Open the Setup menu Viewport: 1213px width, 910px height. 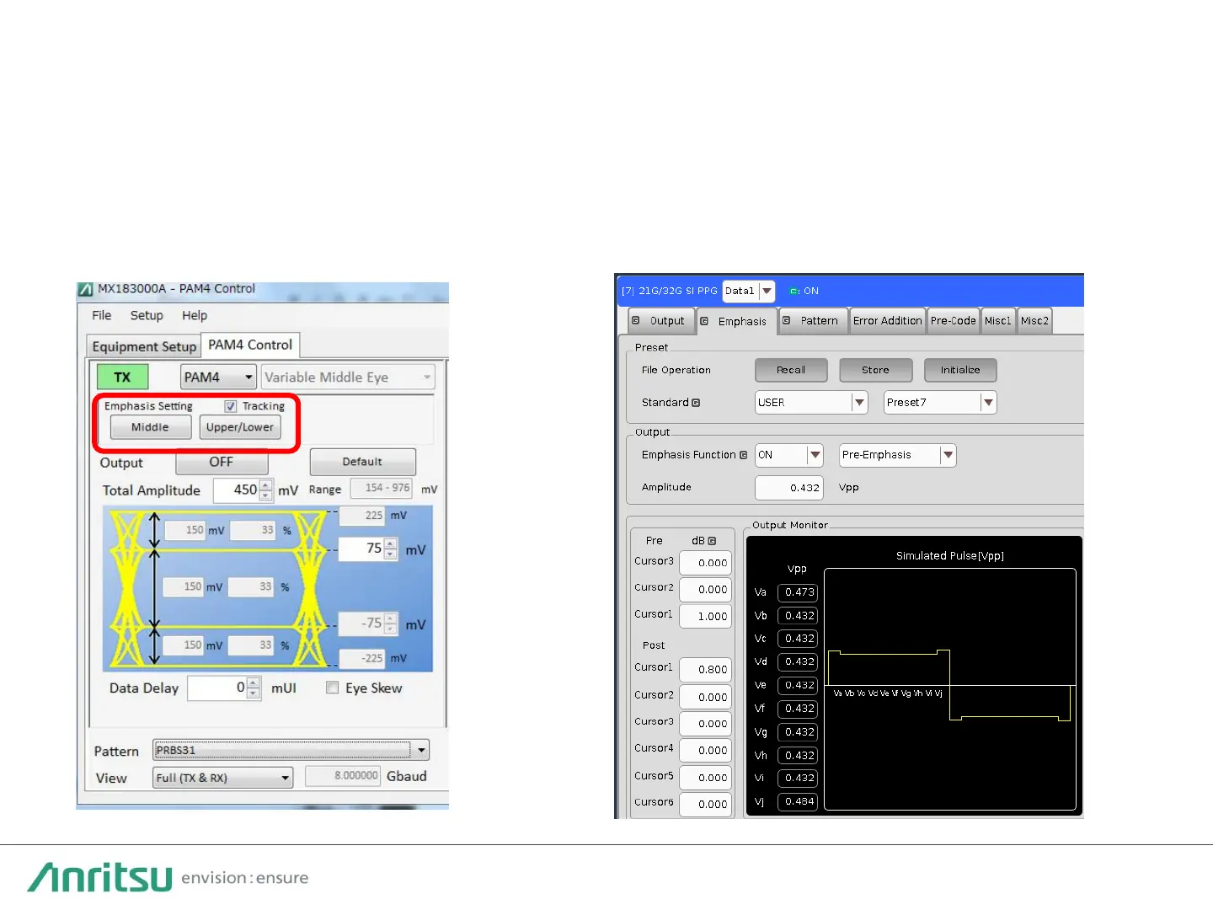147,315
